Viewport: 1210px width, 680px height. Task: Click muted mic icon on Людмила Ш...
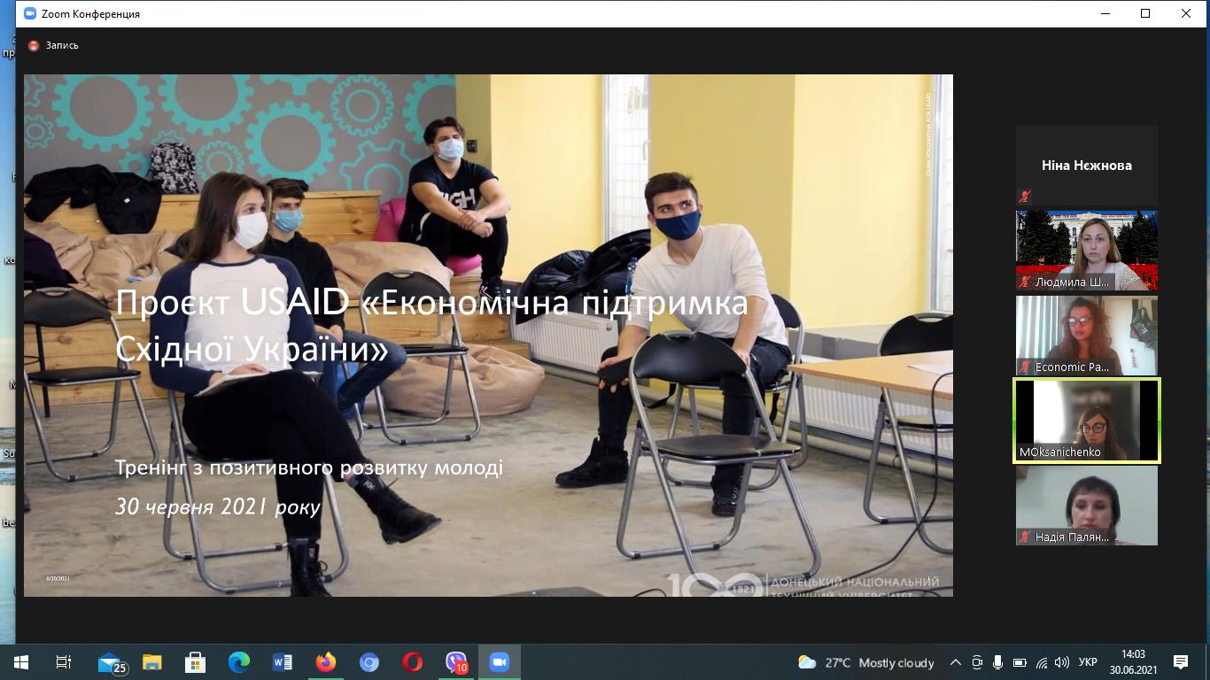pyautogui.click(x=1026, y=282)
